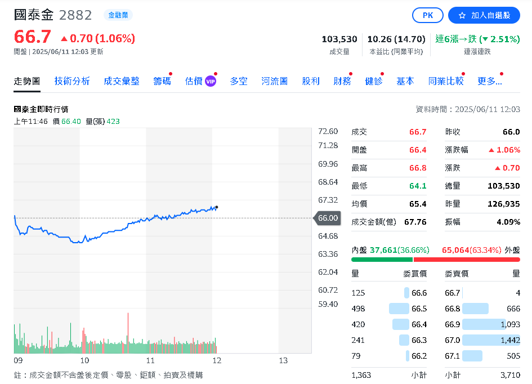Click the PK compare button
Viewport: 532px width, 384px height.
[x=427, y=15]
